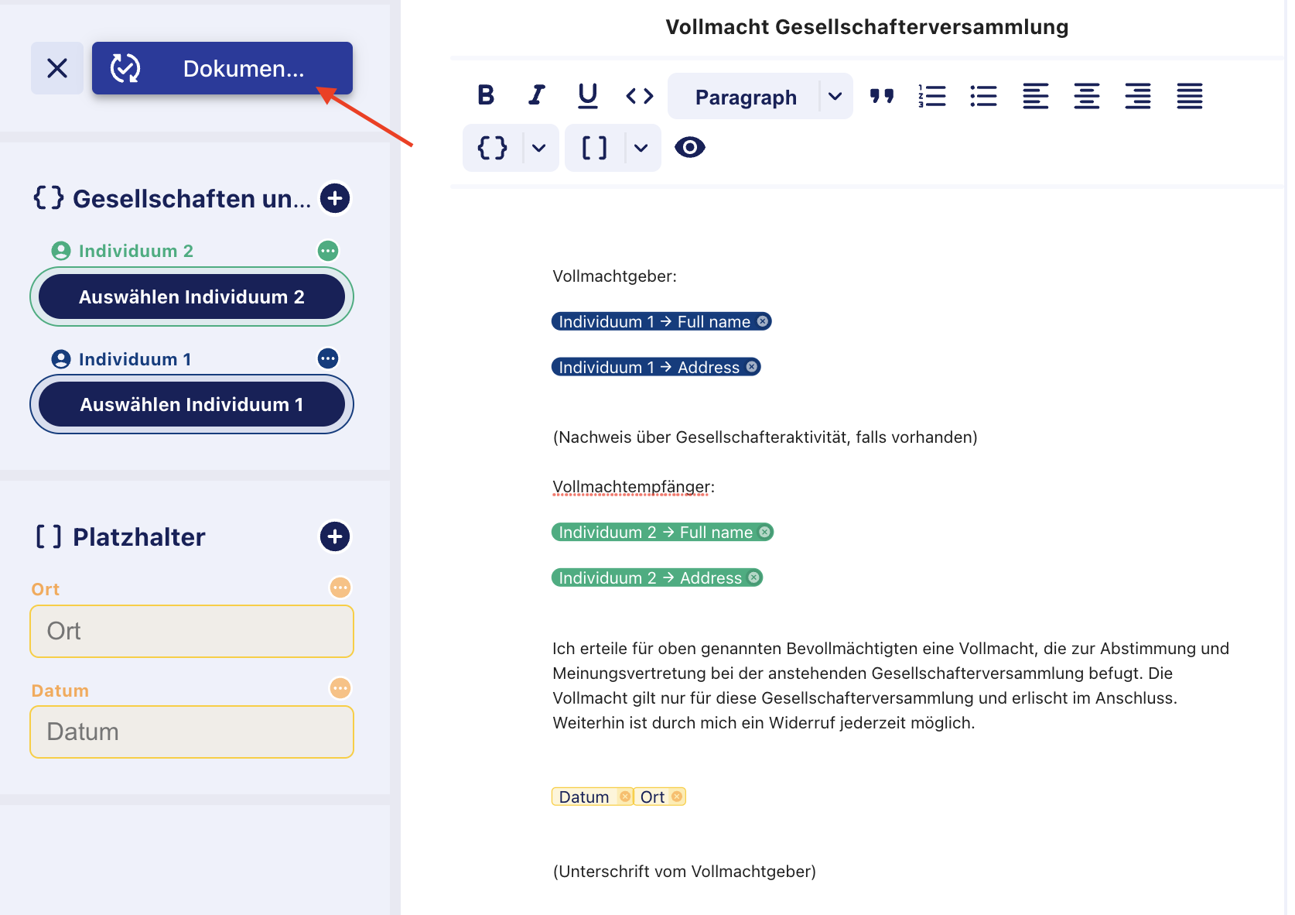Click (Unterschrift vom Vollmachtgeber) text
This screenshot has height=915, width=1295.
click(684, 872)
